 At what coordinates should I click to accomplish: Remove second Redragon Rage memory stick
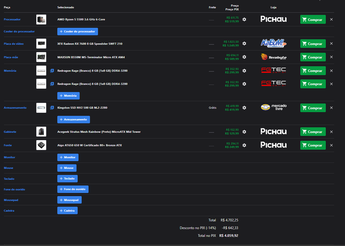tap(331, 84)
